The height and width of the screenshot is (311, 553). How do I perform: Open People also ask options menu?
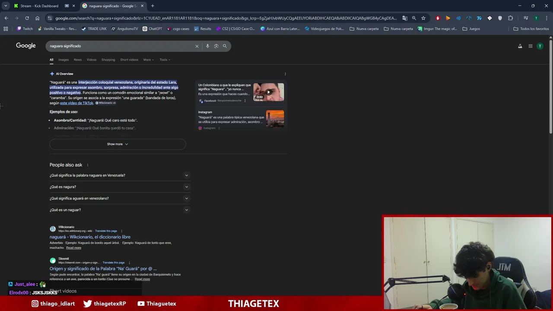tap(87, 165)
